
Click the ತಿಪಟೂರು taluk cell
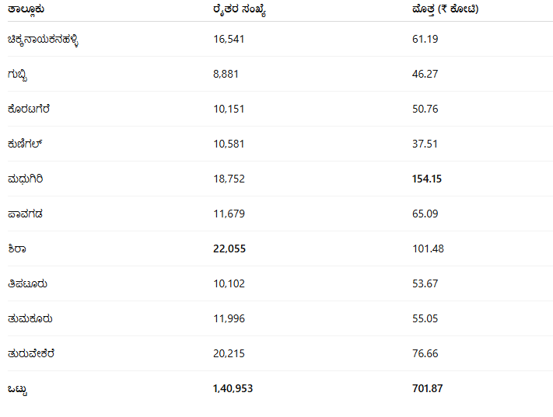[x=27, y=283]
